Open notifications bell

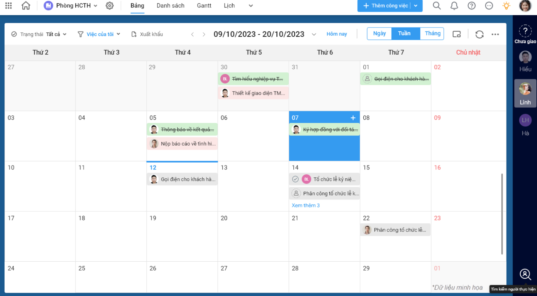(x=454, y=6)
